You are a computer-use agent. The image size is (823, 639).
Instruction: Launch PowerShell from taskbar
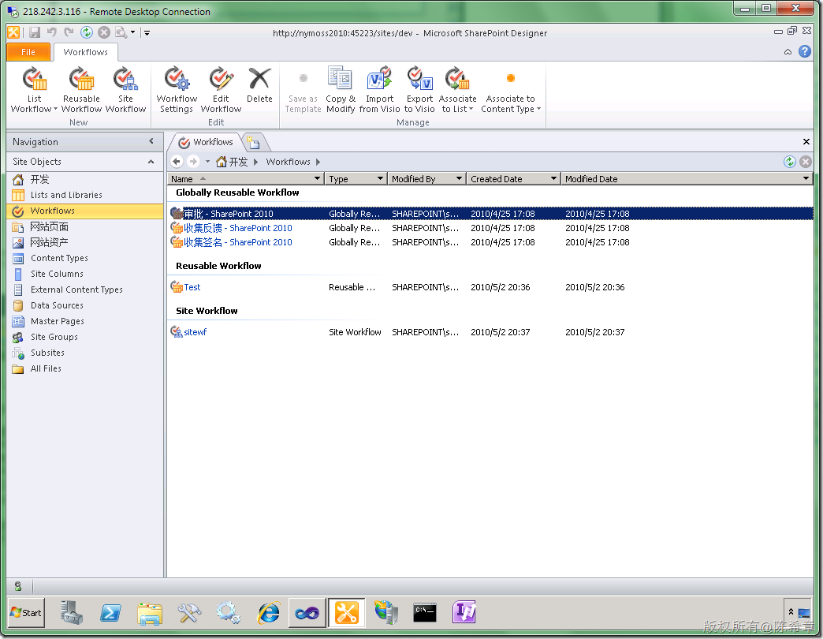point(110,613)
